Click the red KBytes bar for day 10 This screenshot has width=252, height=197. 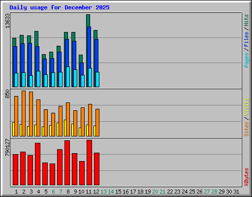(82, 173)
